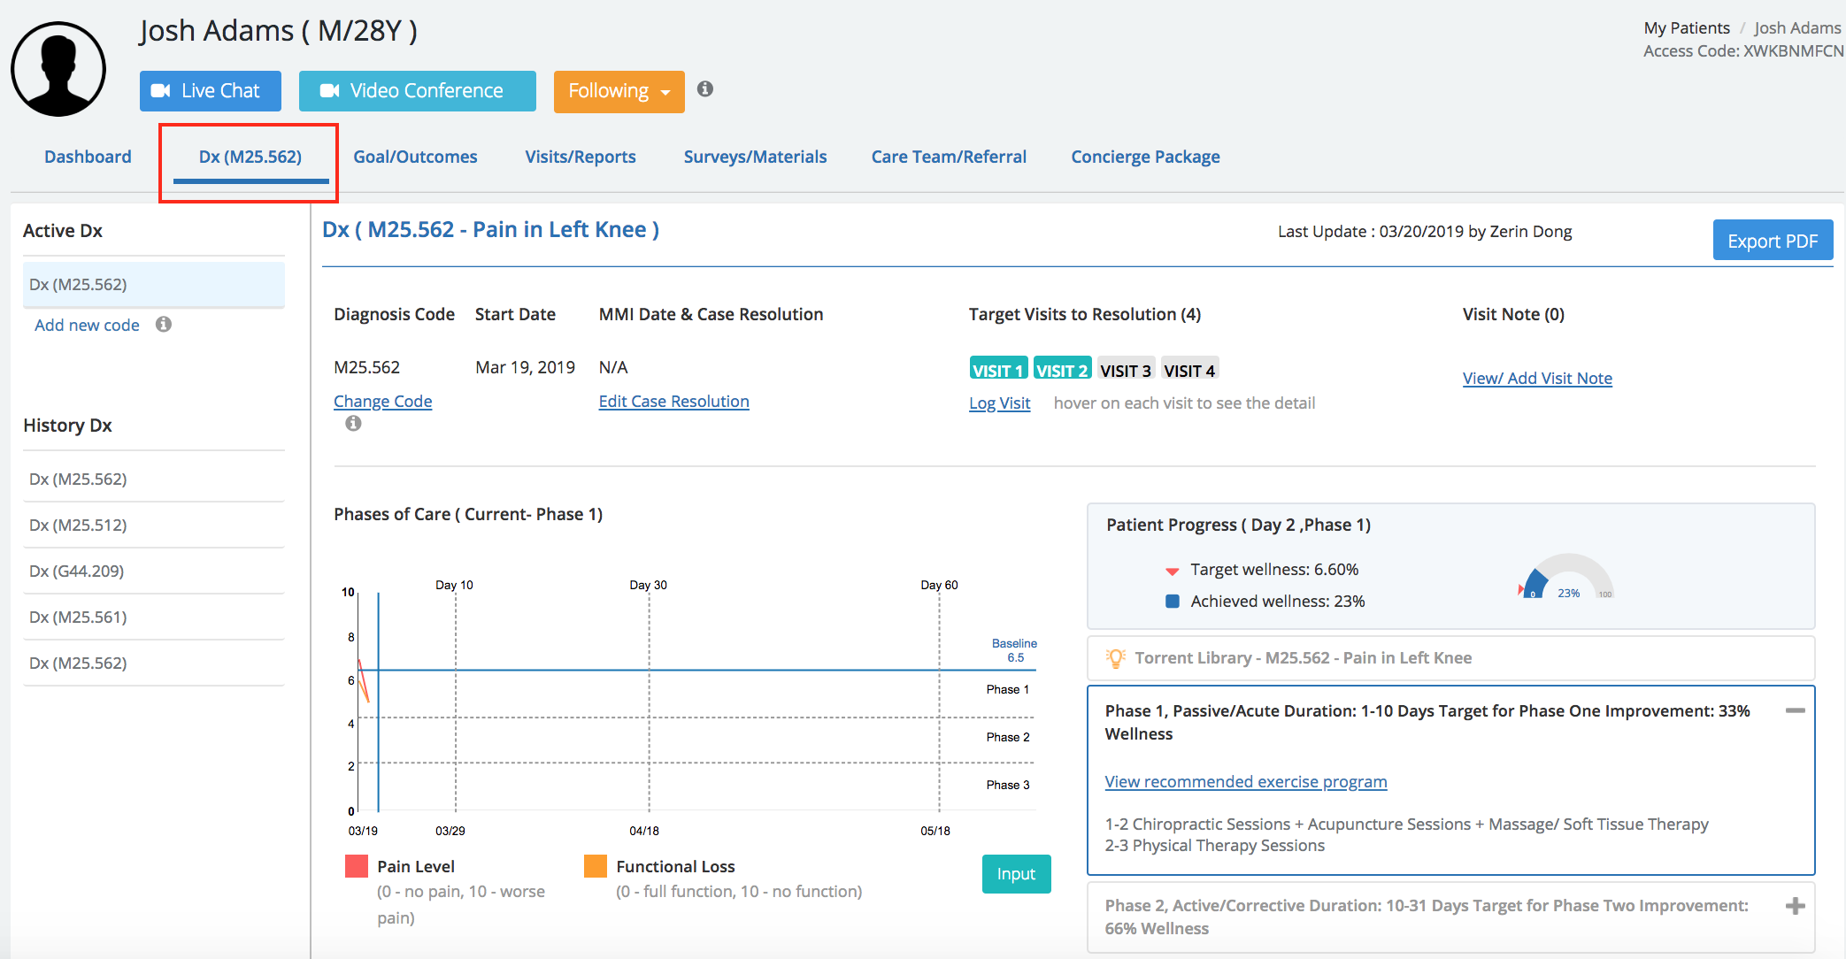Start a Video Conference
The width and height of the screenshot is (1846, 959).
click(x=417, y=91)
